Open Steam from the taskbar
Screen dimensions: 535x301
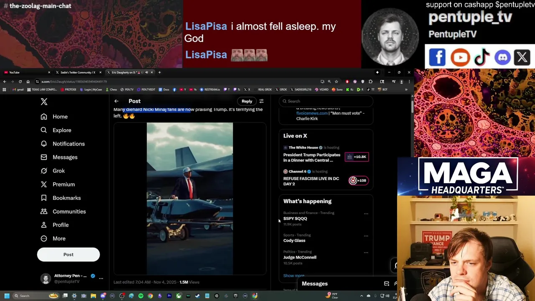pyautogui.click(x=197, y=296)
